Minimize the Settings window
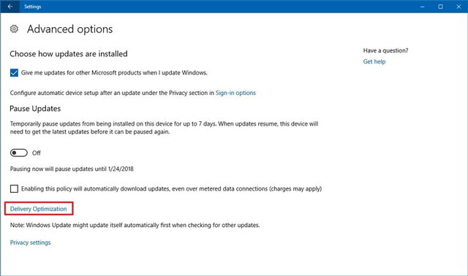 click(423, 7)
